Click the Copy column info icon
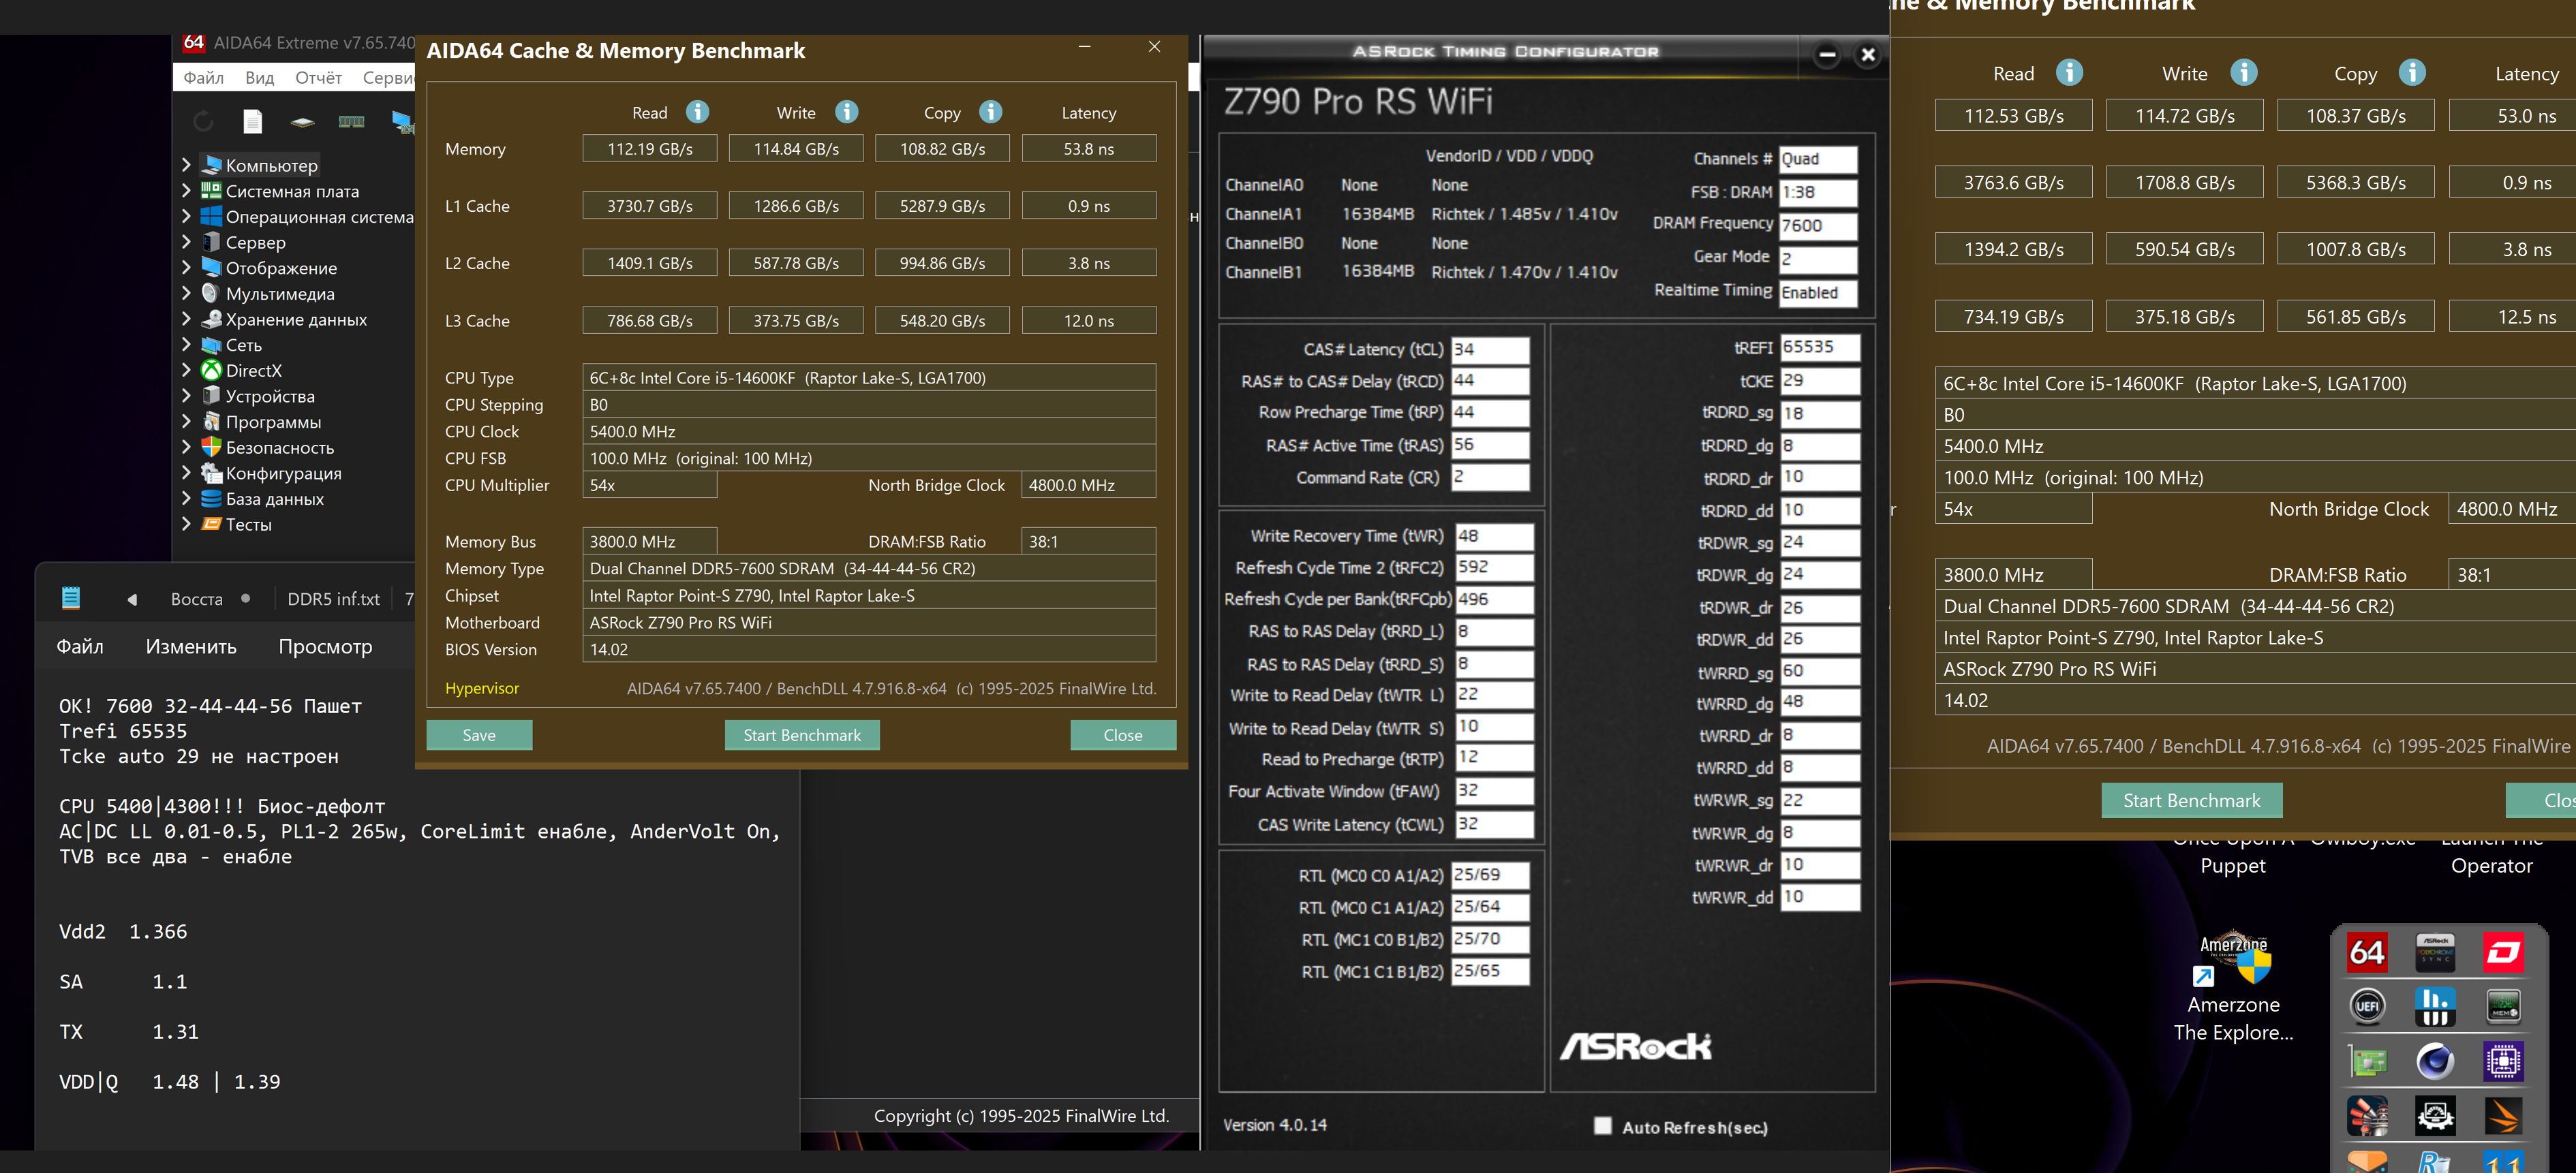The height and width of the screenshot is (1173, 2576). (x=990, y=112)
